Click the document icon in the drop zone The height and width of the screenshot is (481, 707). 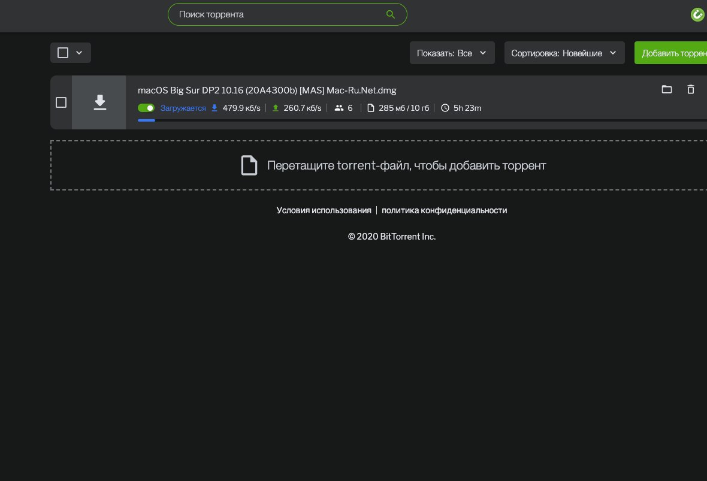(249, 165)
